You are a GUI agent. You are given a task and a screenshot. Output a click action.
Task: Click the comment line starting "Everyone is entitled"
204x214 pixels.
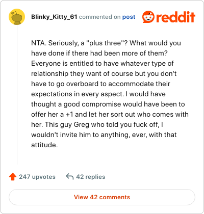[103, 63]
